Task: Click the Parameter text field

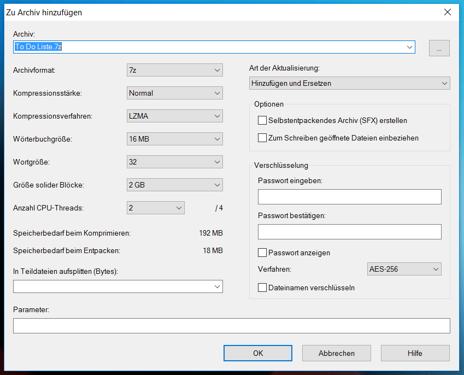Action: (231, 326)
